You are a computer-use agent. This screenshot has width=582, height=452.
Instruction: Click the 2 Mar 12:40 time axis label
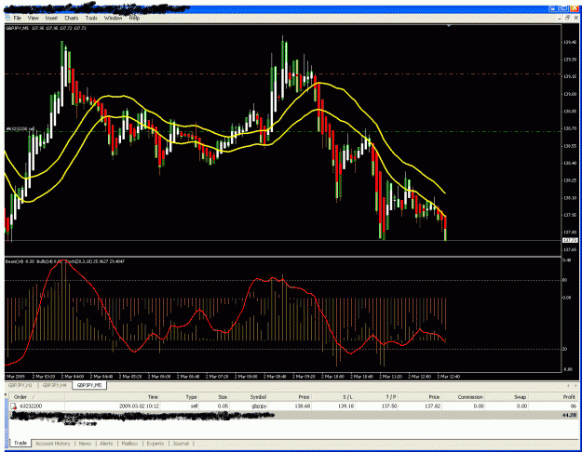[x=449, y=377]
